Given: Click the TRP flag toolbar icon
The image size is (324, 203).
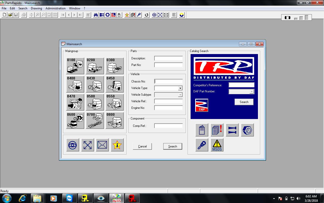Looking at the screenshot, I should click(113, 15).
